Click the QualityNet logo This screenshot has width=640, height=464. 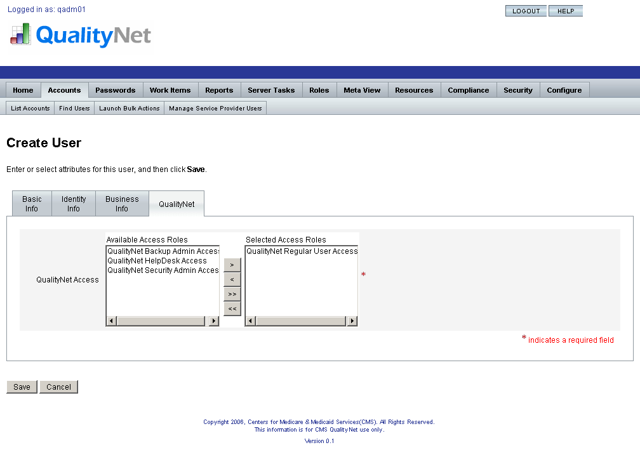pos(81,35)
